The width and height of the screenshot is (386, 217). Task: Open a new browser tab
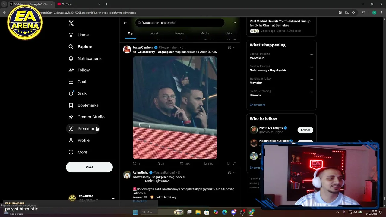coord(106,4)
